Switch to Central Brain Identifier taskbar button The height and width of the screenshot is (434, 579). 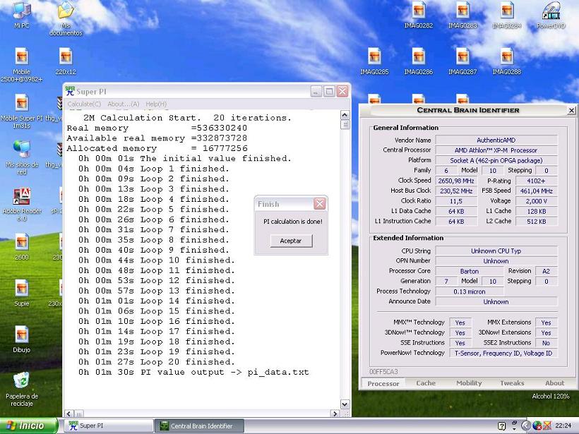[x=199, y=426]
